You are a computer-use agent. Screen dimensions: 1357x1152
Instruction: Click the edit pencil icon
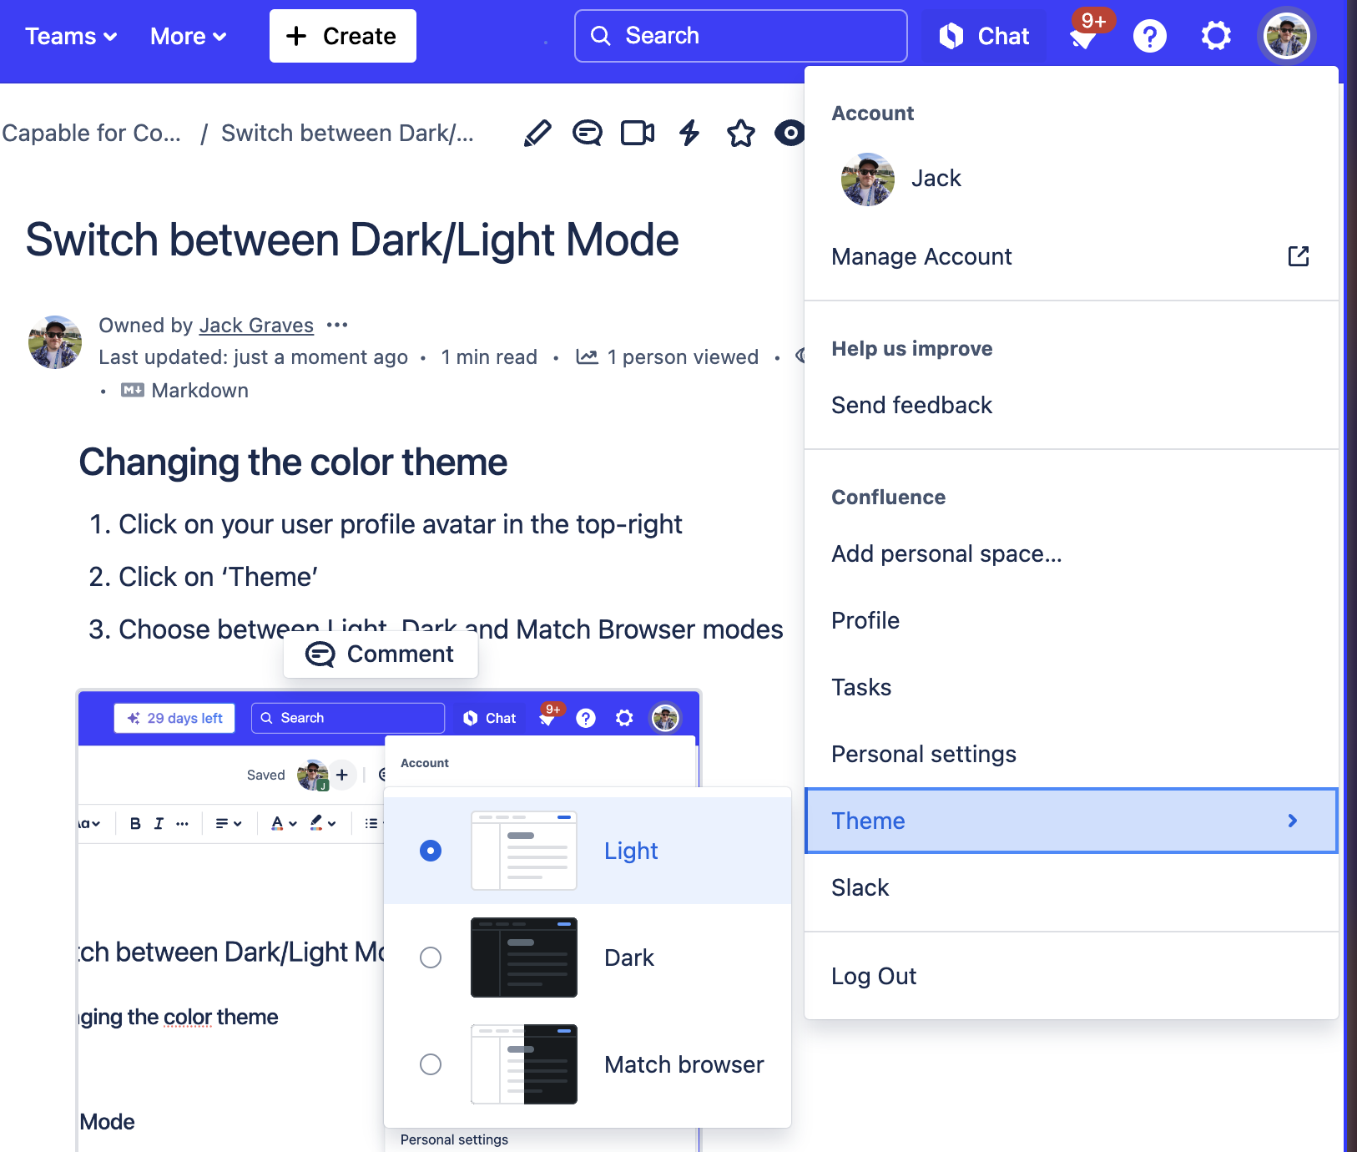coord(537,134)
